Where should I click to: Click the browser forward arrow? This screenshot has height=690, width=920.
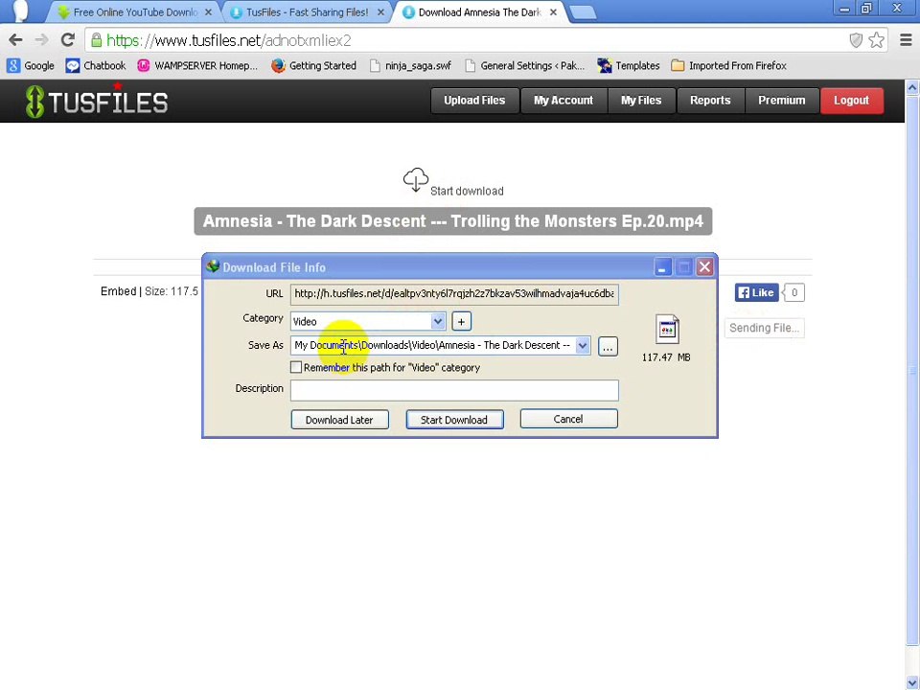point(41,40)
